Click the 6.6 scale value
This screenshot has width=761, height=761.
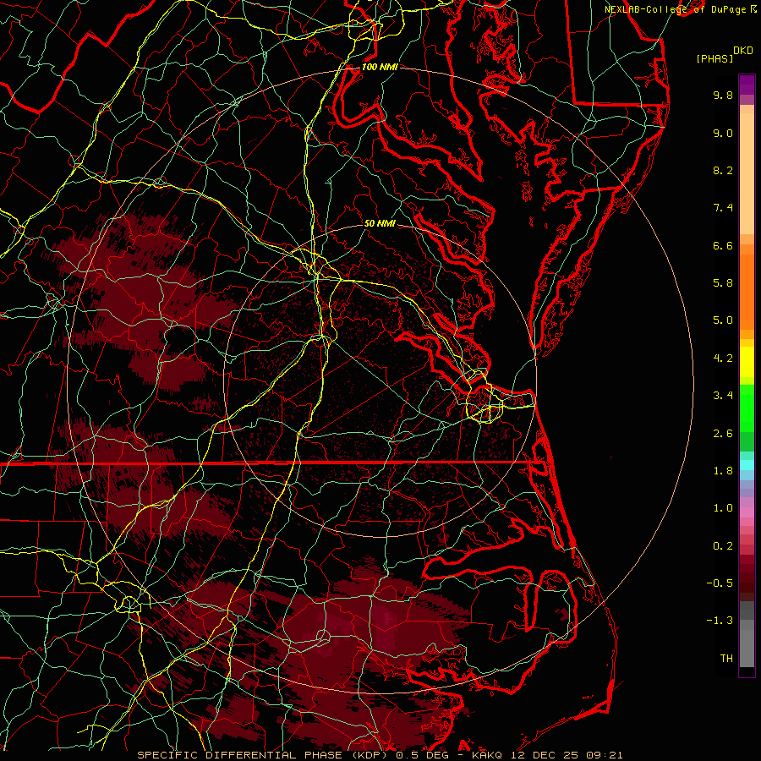point(723,245)
